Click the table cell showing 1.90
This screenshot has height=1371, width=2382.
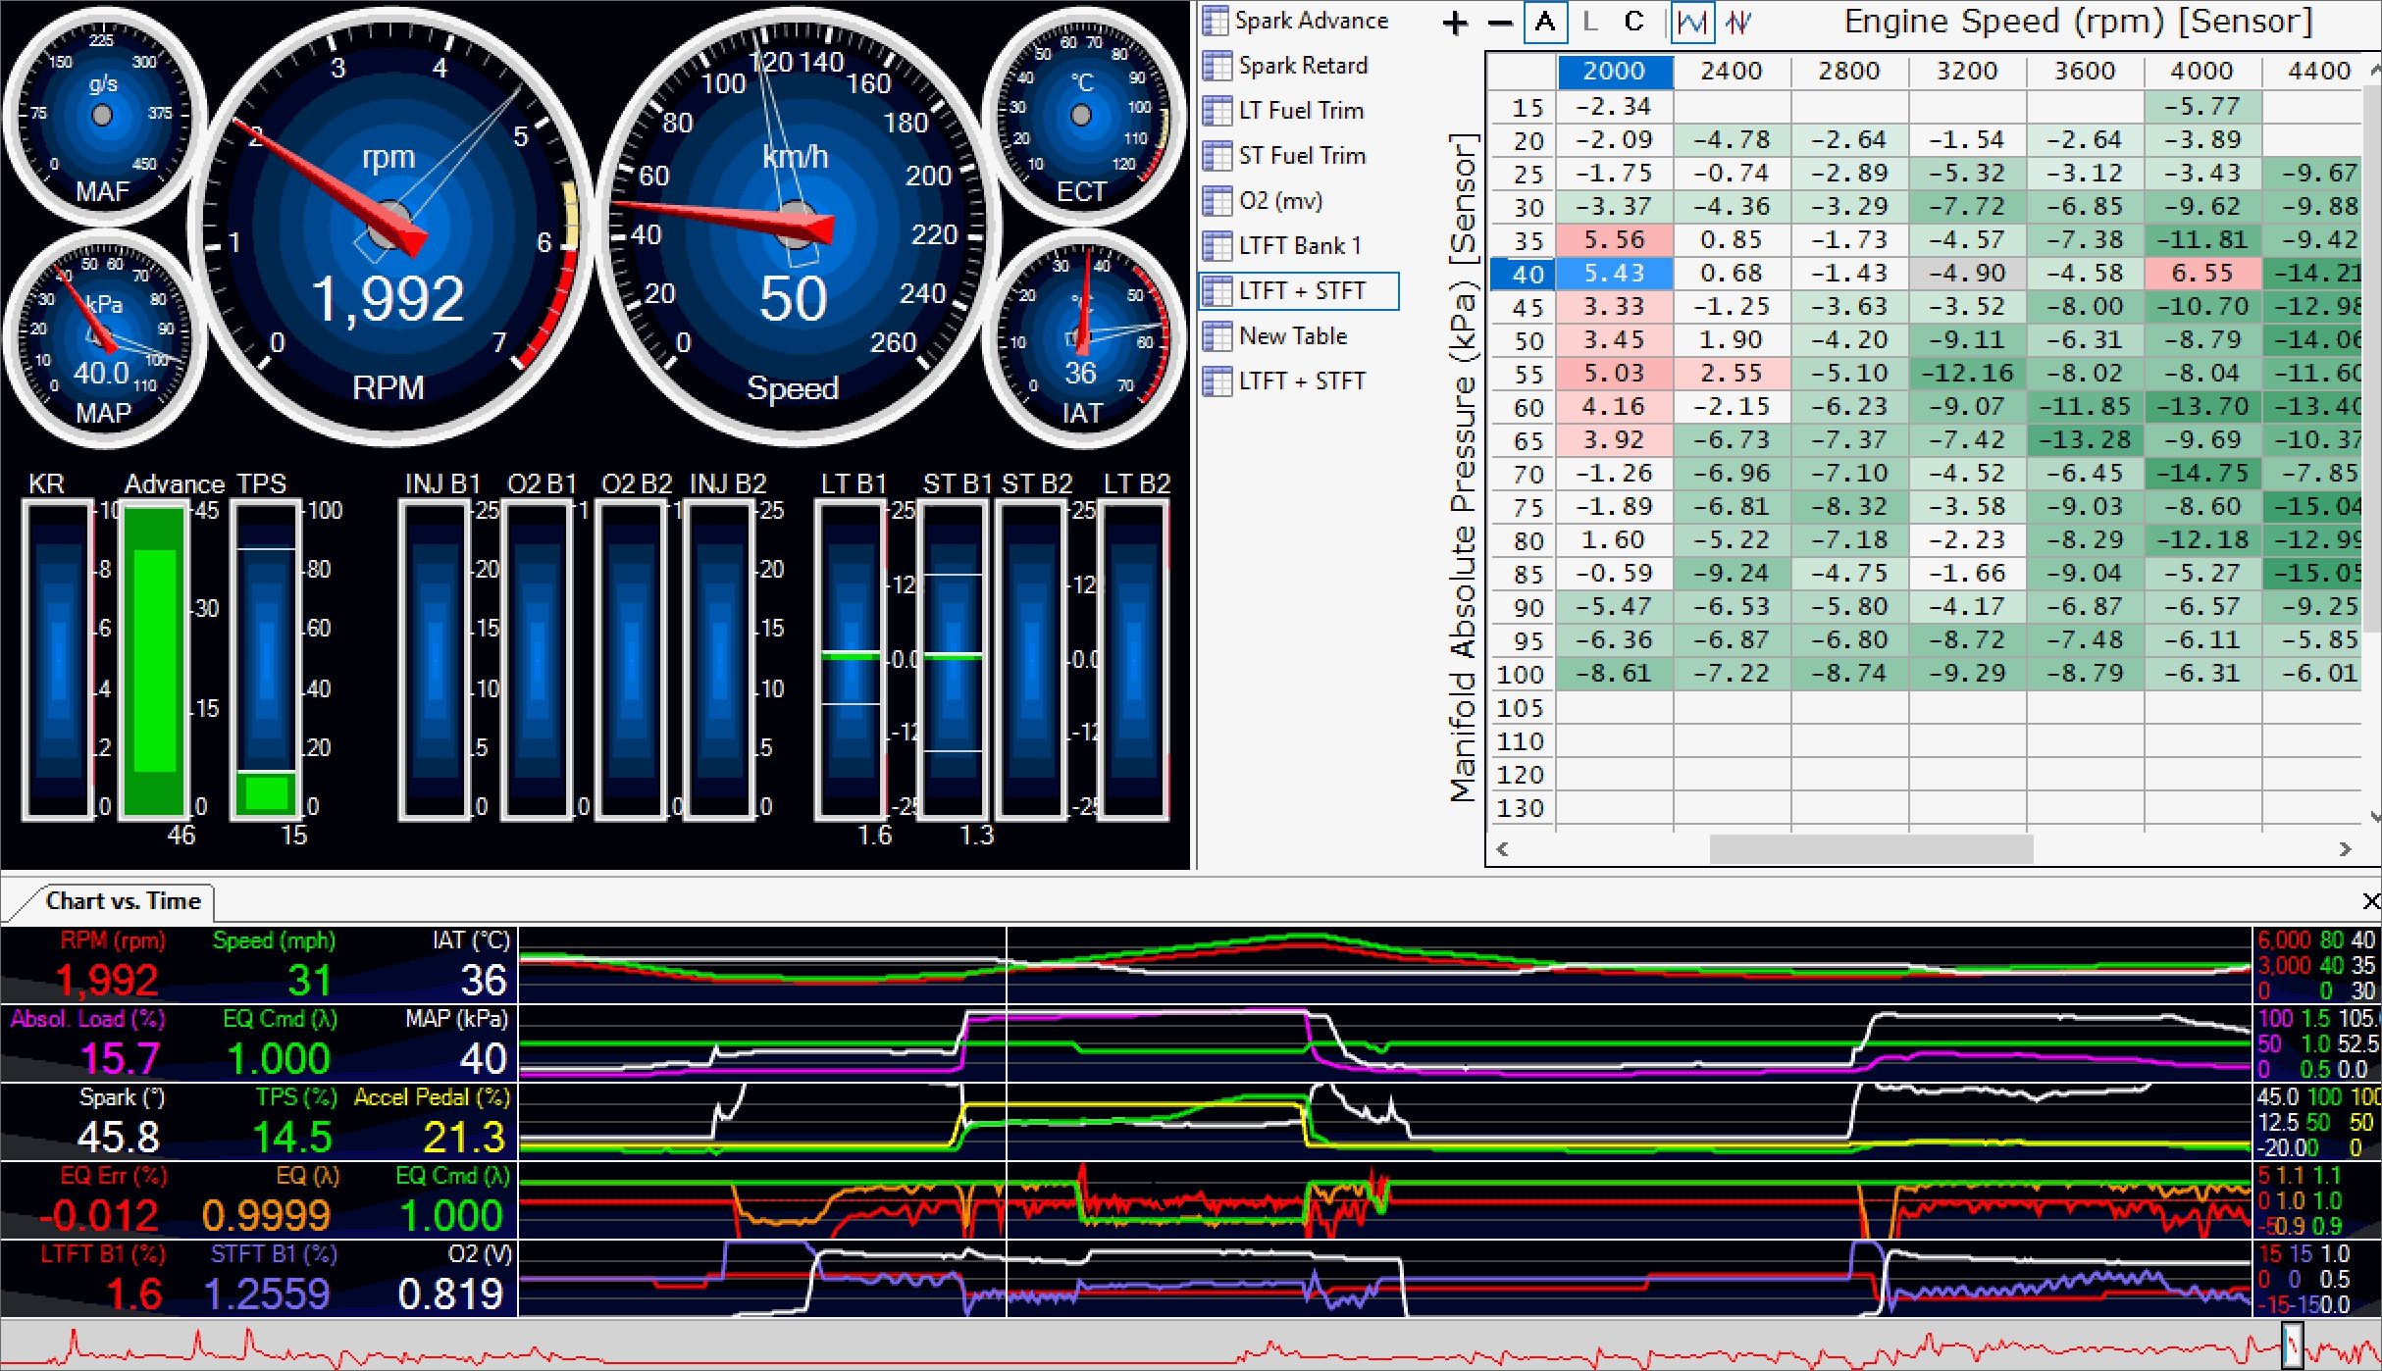point(1733,340)
